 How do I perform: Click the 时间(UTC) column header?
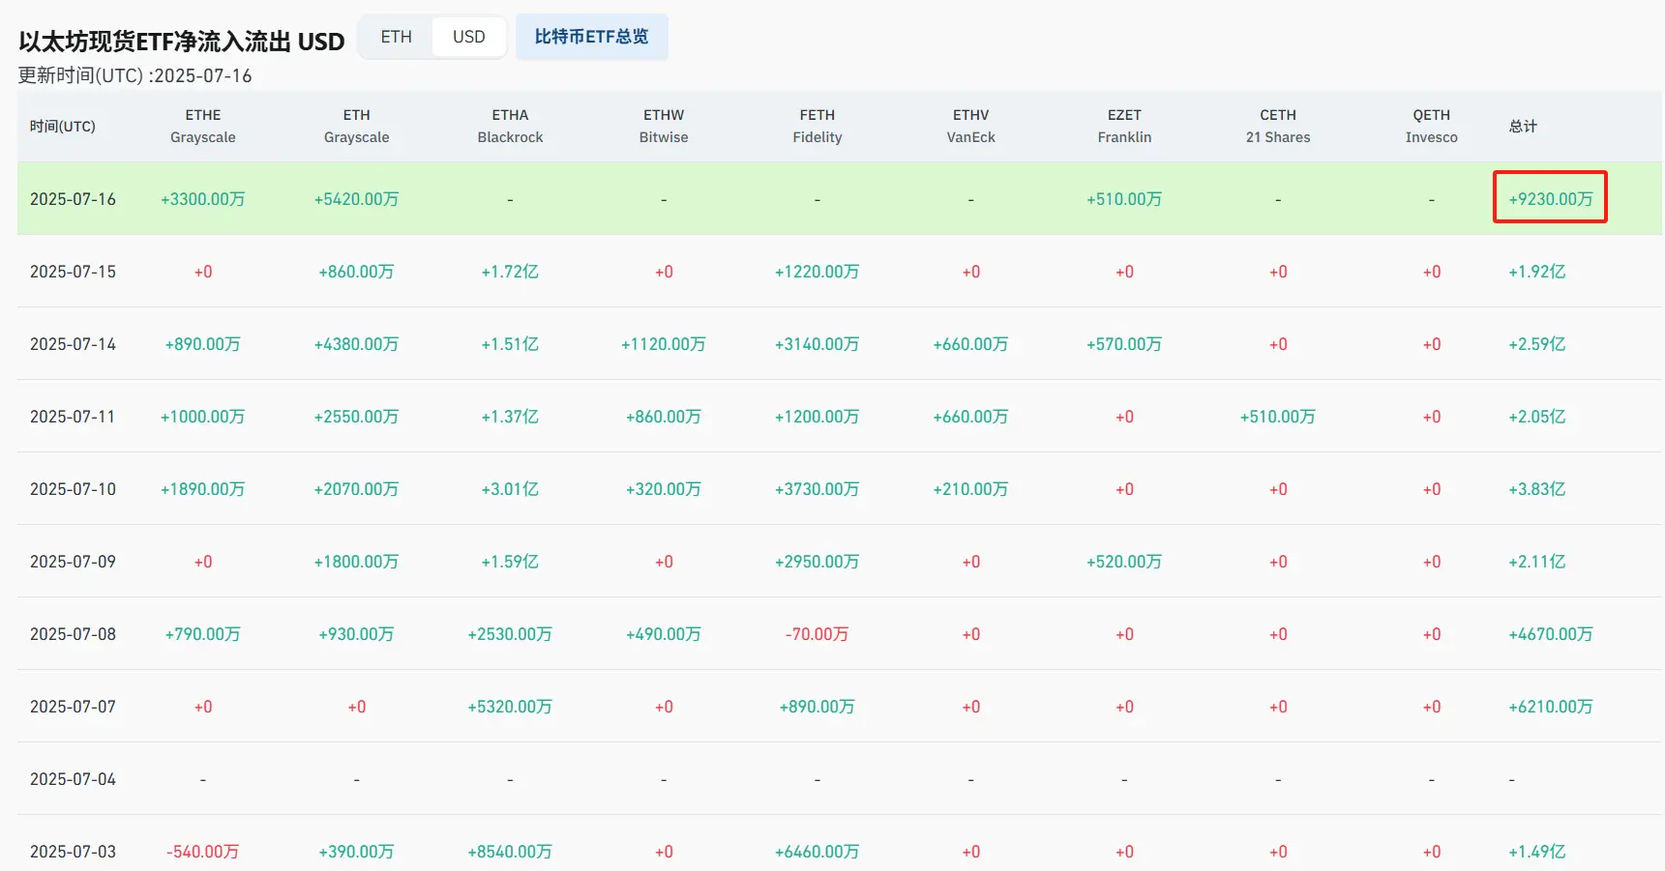[63, 126]
